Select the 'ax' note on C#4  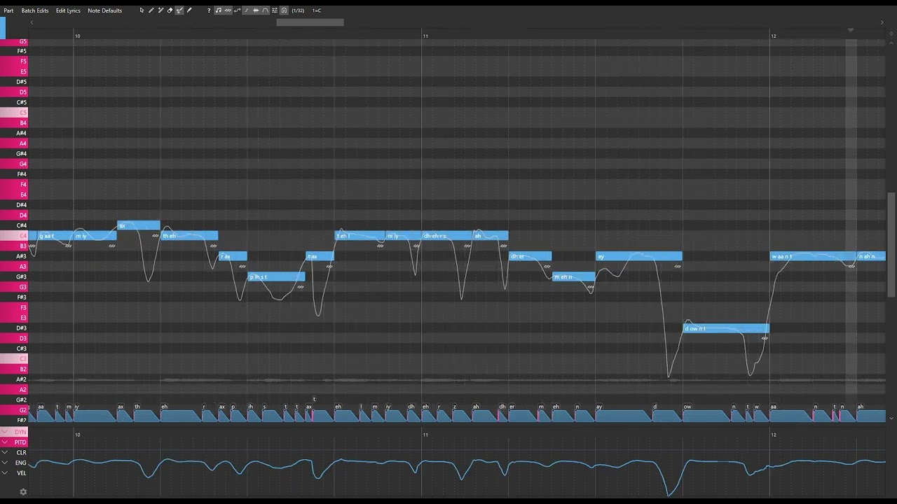pyautogui.click(x=138, y=225)
